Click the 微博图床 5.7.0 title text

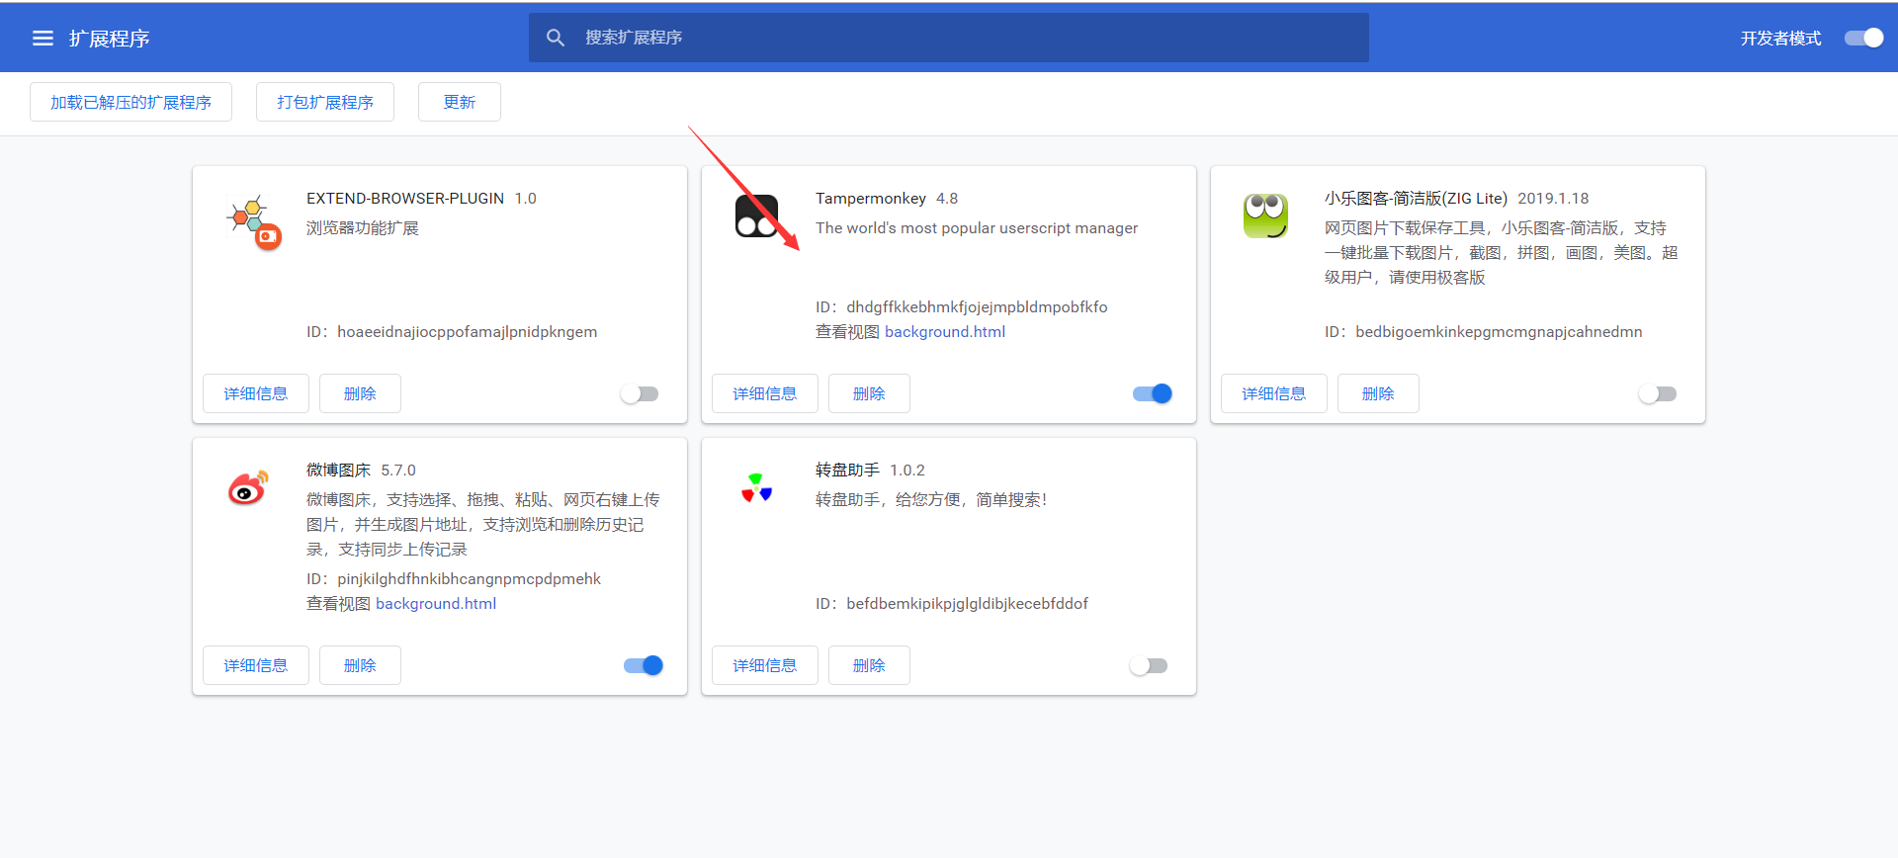point(361,471)
